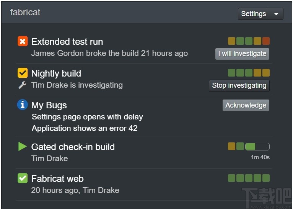Open Application shows an error 42 bug
The height and width of the screenshot is (209, 293).
point(85,128)
